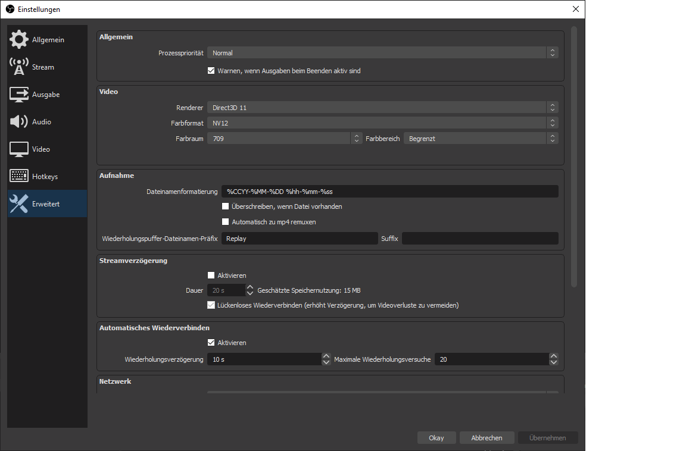Enable Streamverzögerung Aktivieren checkbox
This screenshot has height=451, width=686.
click(211, 275)
